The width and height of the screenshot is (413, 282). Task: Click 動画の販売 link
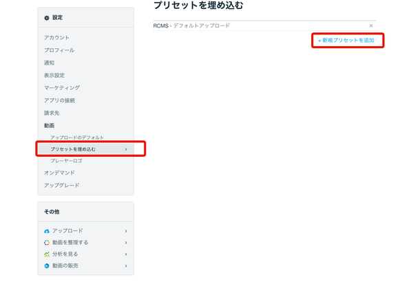[65, 265]
